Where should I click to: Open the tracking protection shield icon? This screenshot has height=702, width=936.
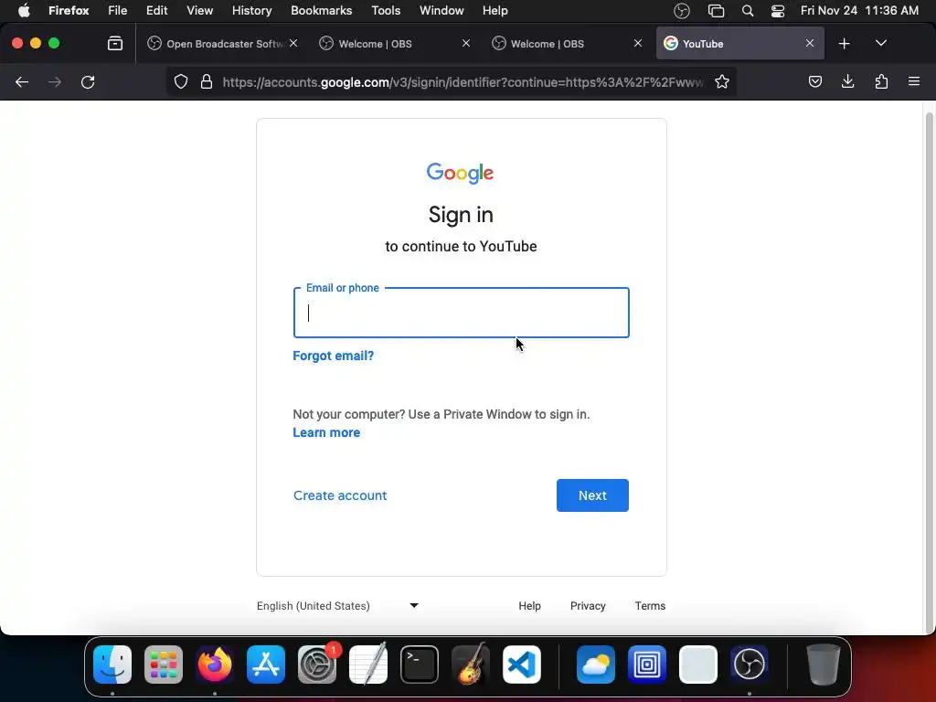point(181,81)
